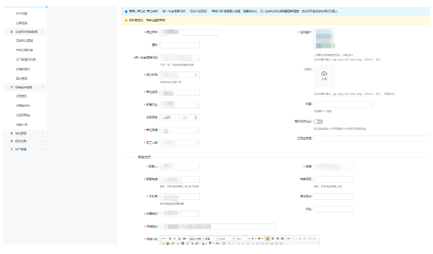Image resolution: width=433 pixels, height=254 pixels.
Task: Click the 证件图片 uploaded thumbnail
Action: [x=324, y=39]
